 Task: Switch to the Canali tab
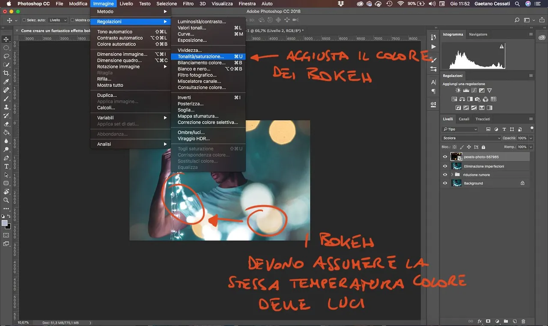pyautogui.click(x=464, y=119)
